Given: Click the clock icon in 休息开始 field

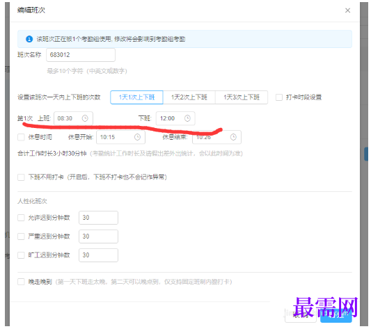Looking at the screenshot, I should point(137,137).
